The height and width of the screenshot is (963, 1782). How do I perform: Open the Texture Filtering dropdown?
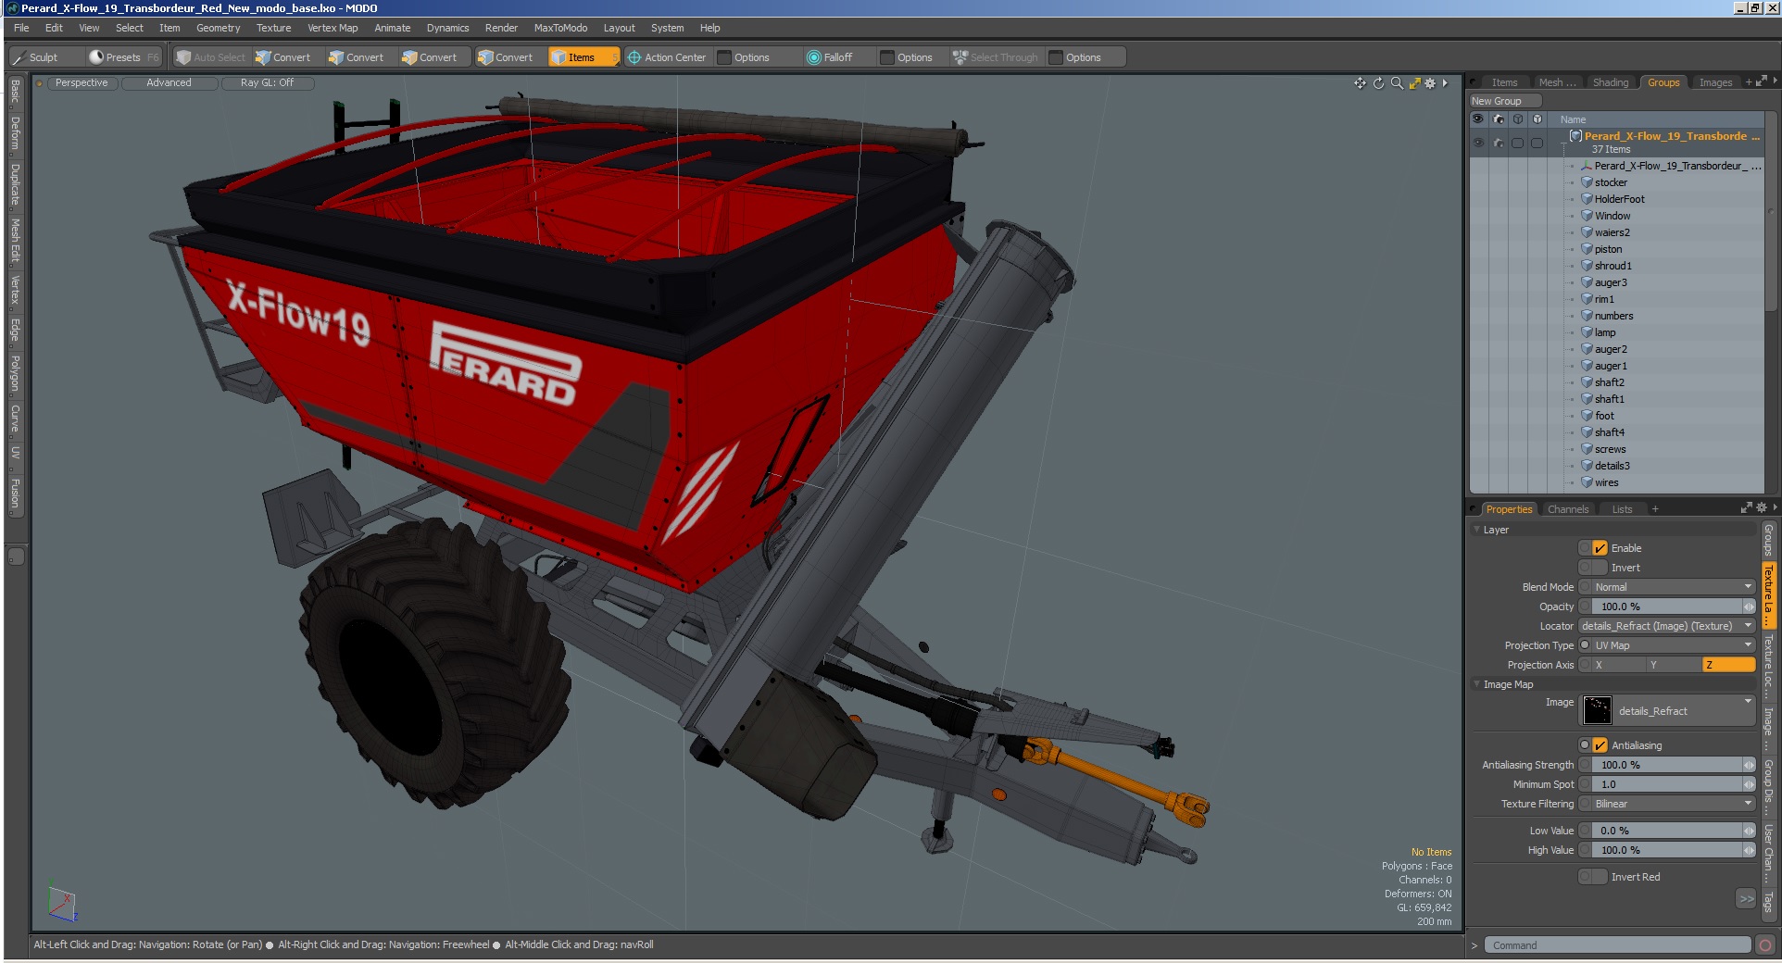click(x=1674, y=804)
